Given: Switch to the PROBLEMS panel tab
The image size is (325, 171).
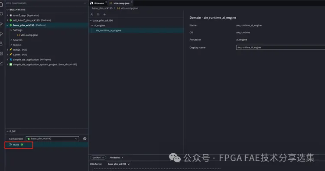Looking at the screenshot, I should (x=115, y=158).
